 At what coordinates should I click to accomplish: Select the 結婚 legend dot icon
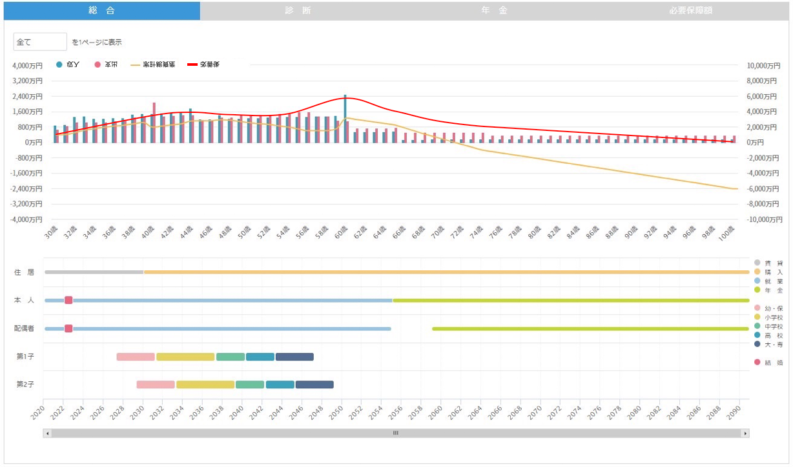[x=757, y=363]
